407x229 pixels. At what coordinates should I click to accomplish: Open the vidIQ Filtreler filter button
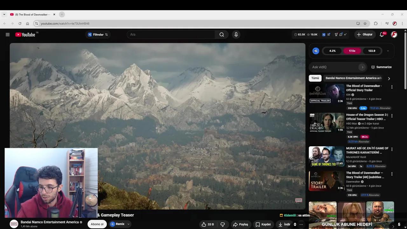click(x=98, y=35)
